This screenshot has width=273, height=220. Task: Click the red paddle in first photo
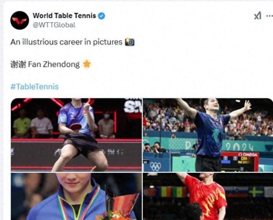tap(76, 127)
